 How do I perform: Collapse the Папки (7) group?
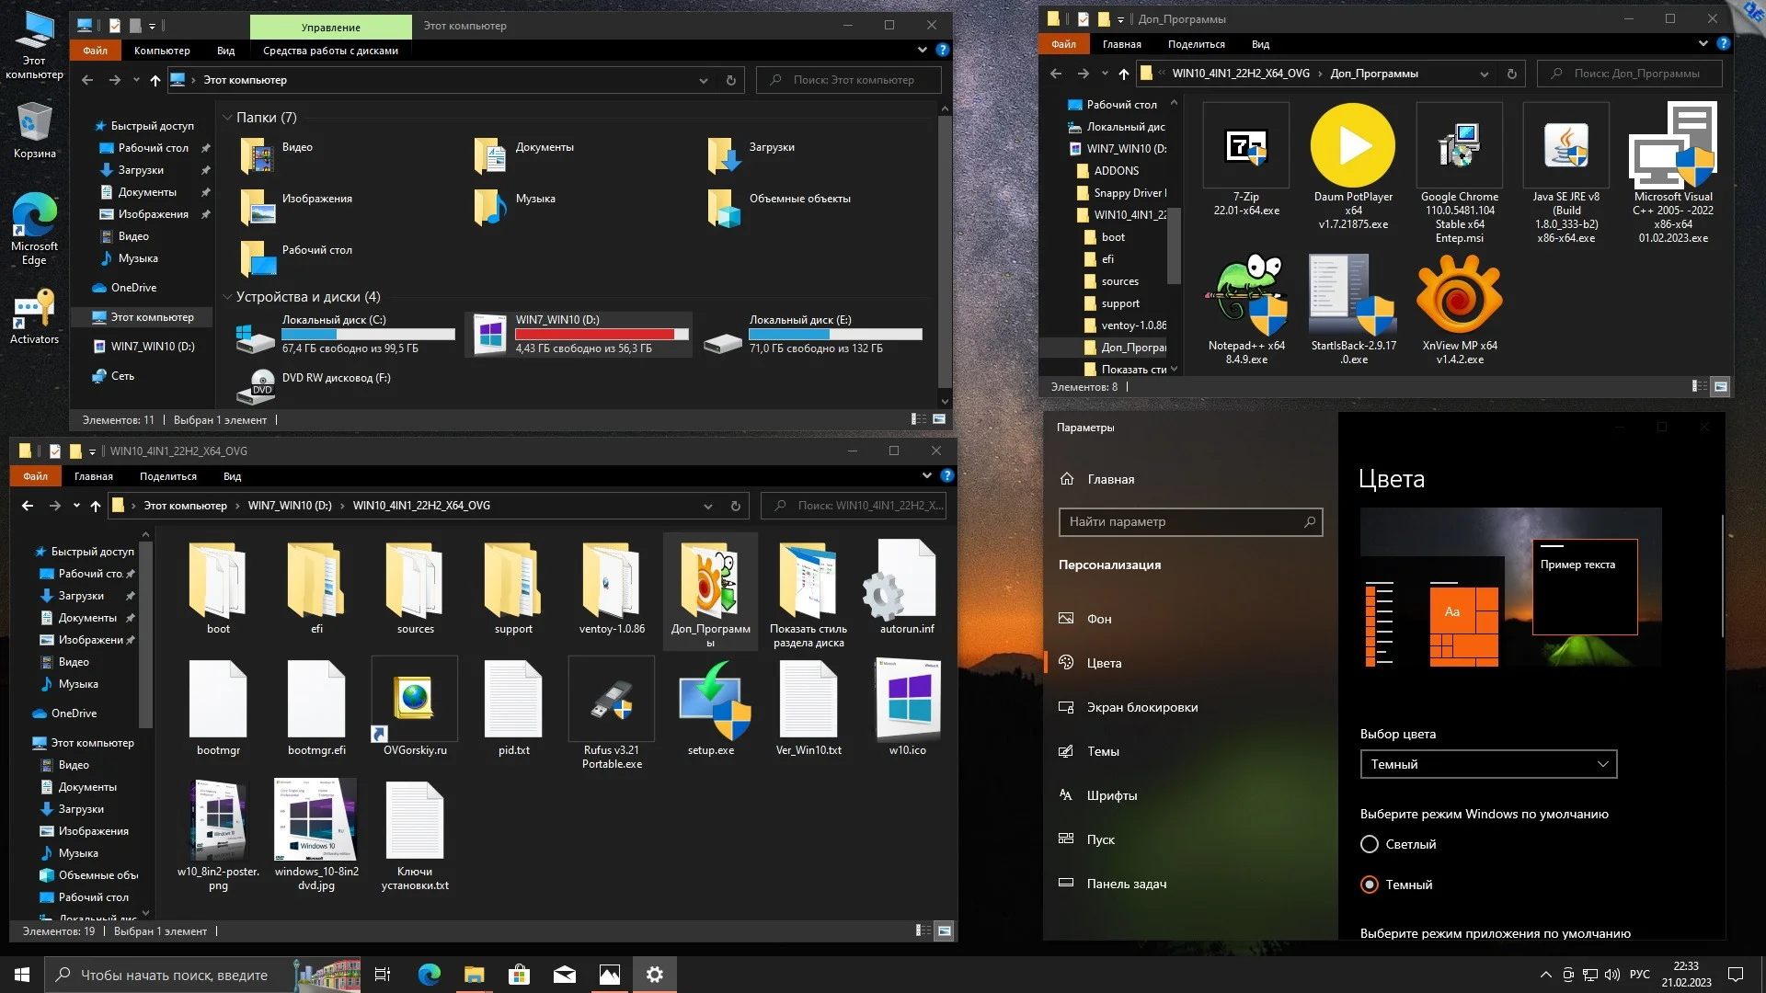227,118
